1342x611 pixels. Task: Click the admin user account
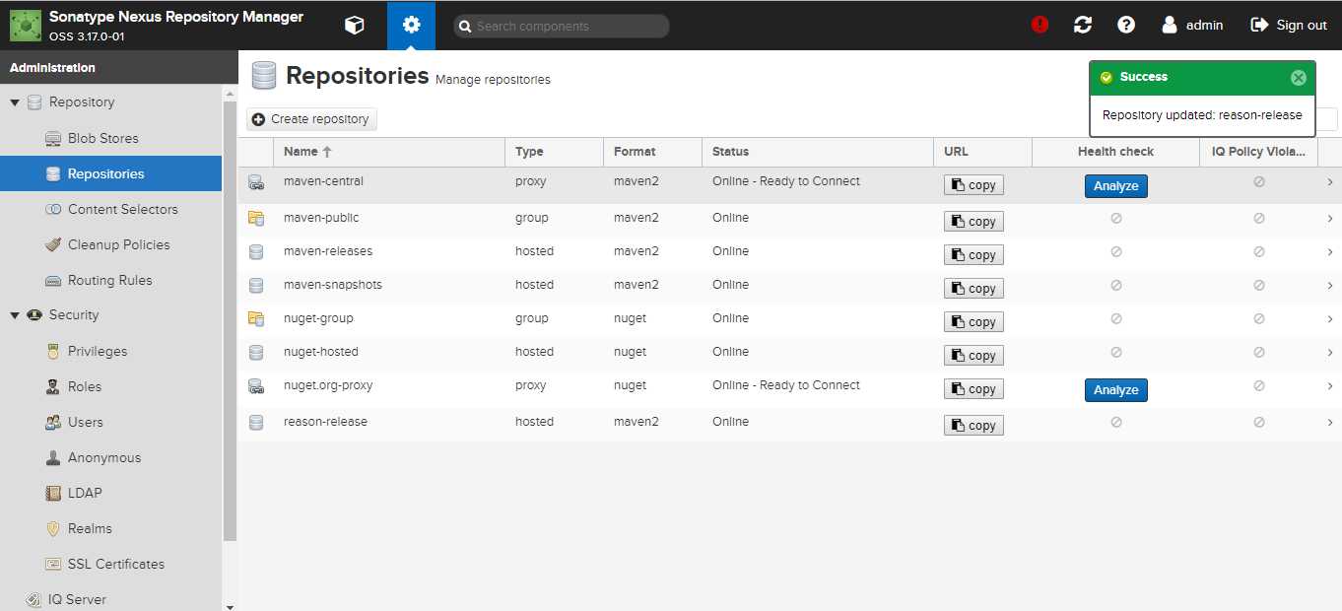tap(1192, 25)
